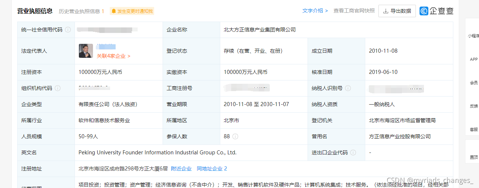Viewport: 479px width, 188px height.
Task: Click business term 2010-11-08 至 2030-11-07
Action: pos(256,104)
